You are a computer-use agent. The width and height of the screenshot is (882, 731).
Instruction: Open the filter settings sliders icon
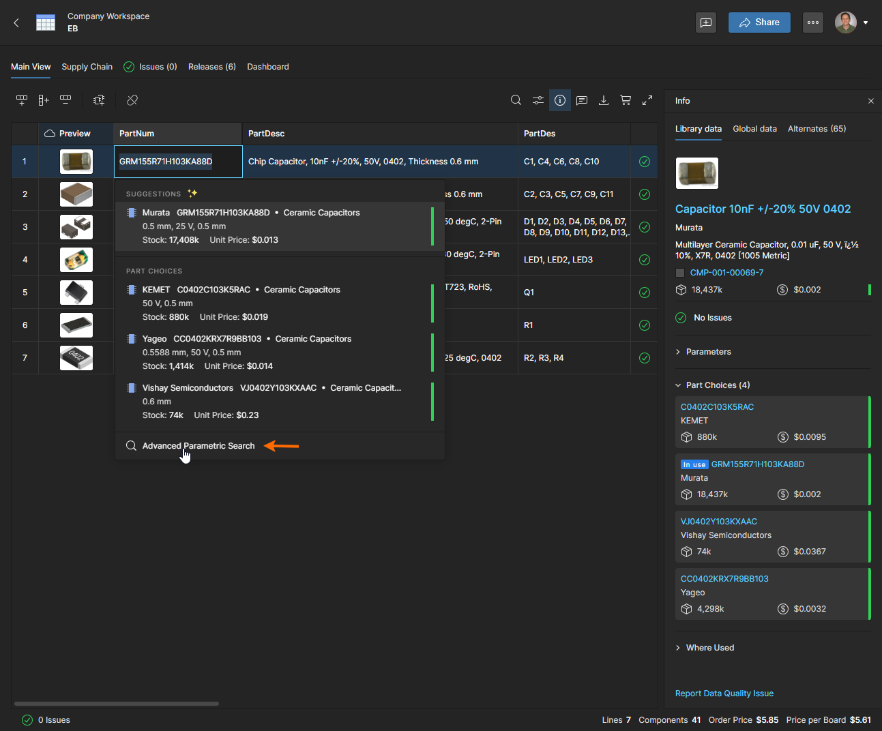[x=538, y=100]
